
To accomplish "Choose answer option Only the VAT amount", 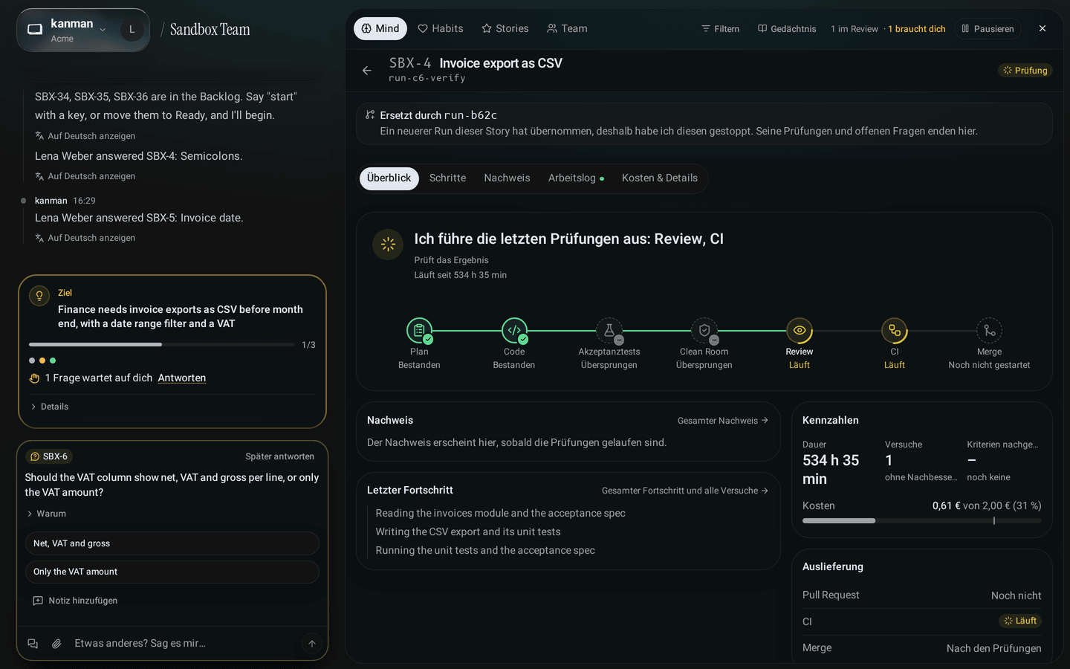I will (172, 572).
